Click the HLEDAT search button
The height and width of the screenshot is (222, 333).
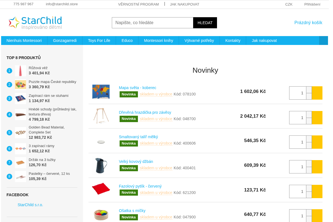tap(205, 23)
